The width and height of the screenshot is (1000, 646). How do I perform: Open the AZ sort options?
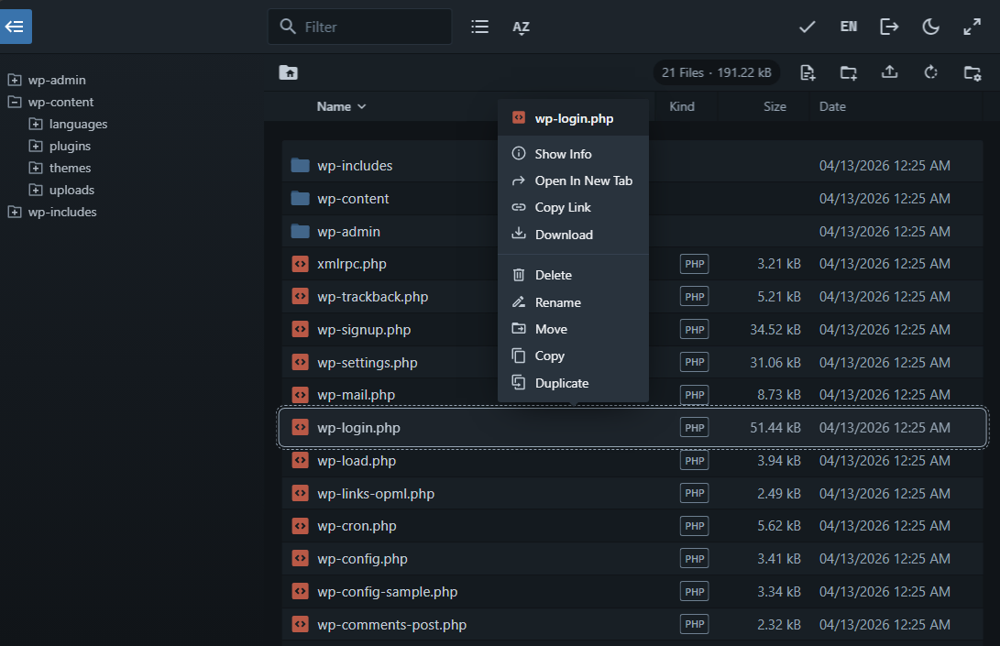pyautogui.click(x=521, y=27)
